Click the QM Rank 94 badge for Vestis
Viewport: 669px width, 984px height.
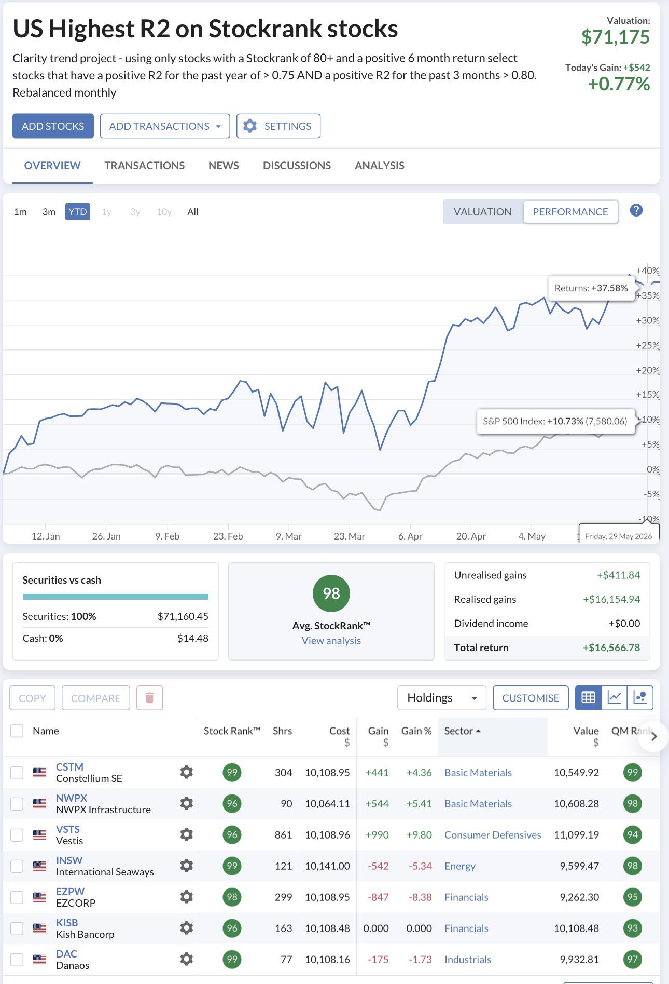tap(632, 834)
